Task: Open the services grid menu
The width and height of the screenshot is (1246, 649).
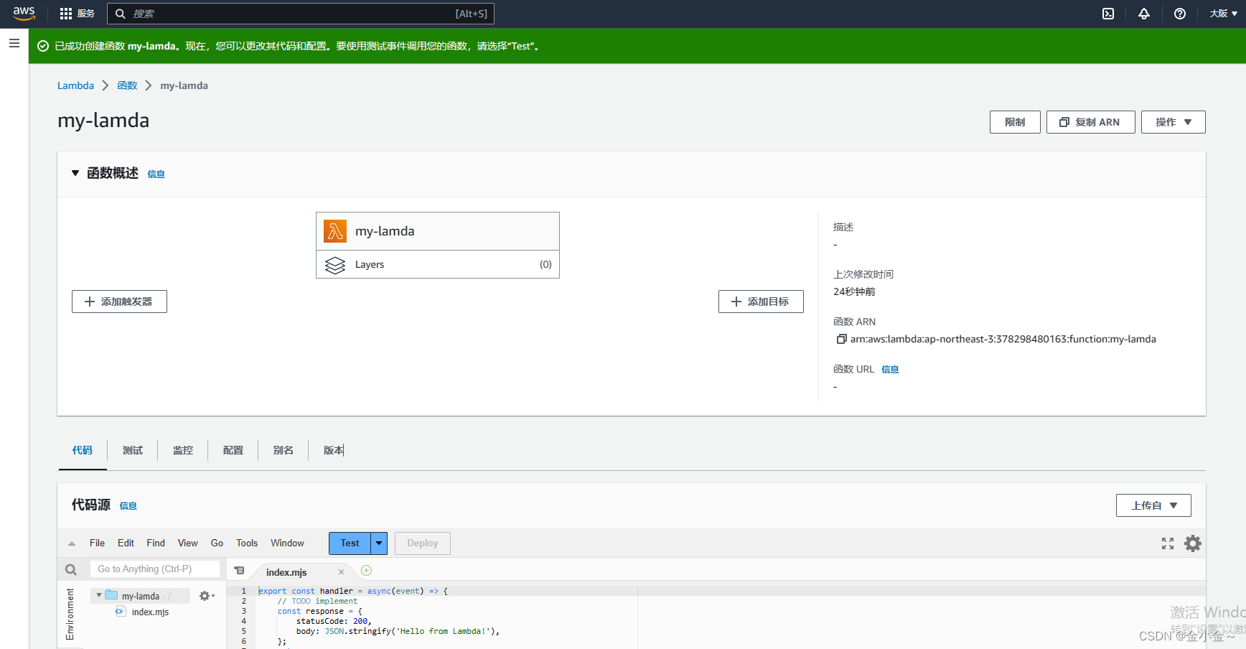Action: [66, 14]
